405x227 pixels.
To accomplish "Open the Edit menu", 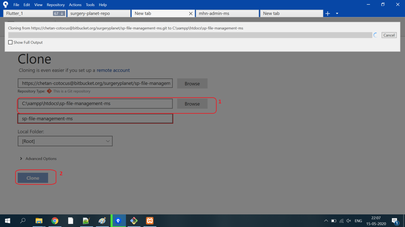I will point(27,5).
